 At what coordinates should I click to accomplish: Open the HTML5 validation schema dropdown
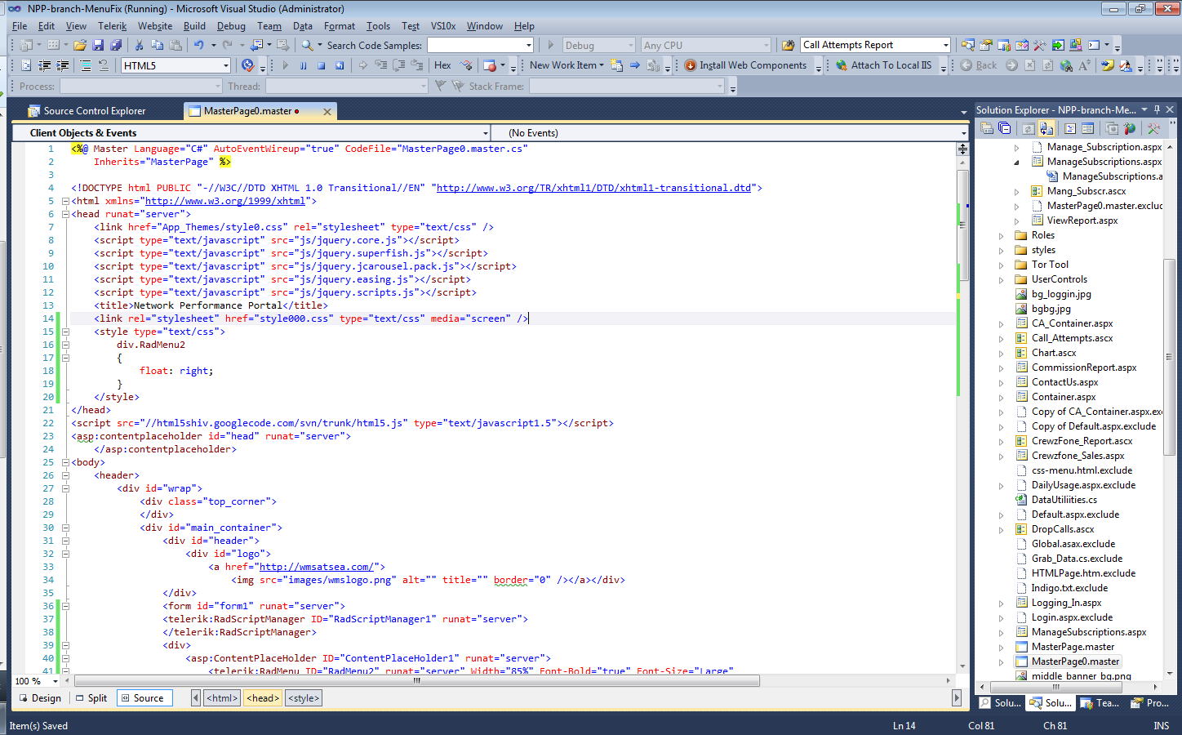(226, 65)
